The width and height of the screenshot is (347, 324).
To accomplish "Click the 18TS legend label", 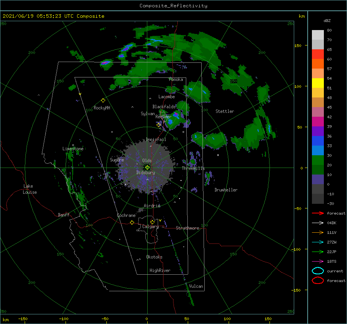I will coord(332,262).
